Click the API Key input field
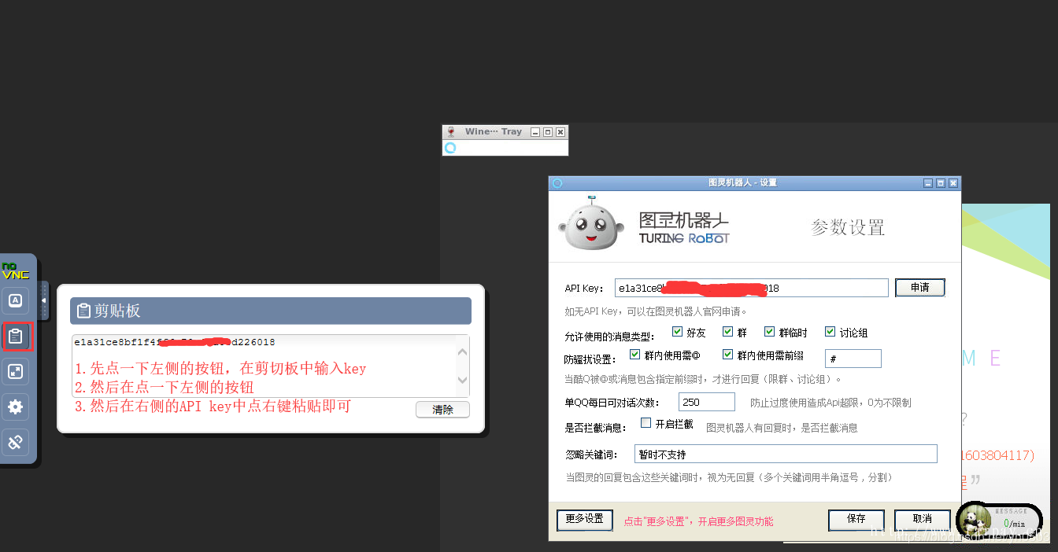The height and width of the screenshot is (552, 1058). [x=751, y=288]
